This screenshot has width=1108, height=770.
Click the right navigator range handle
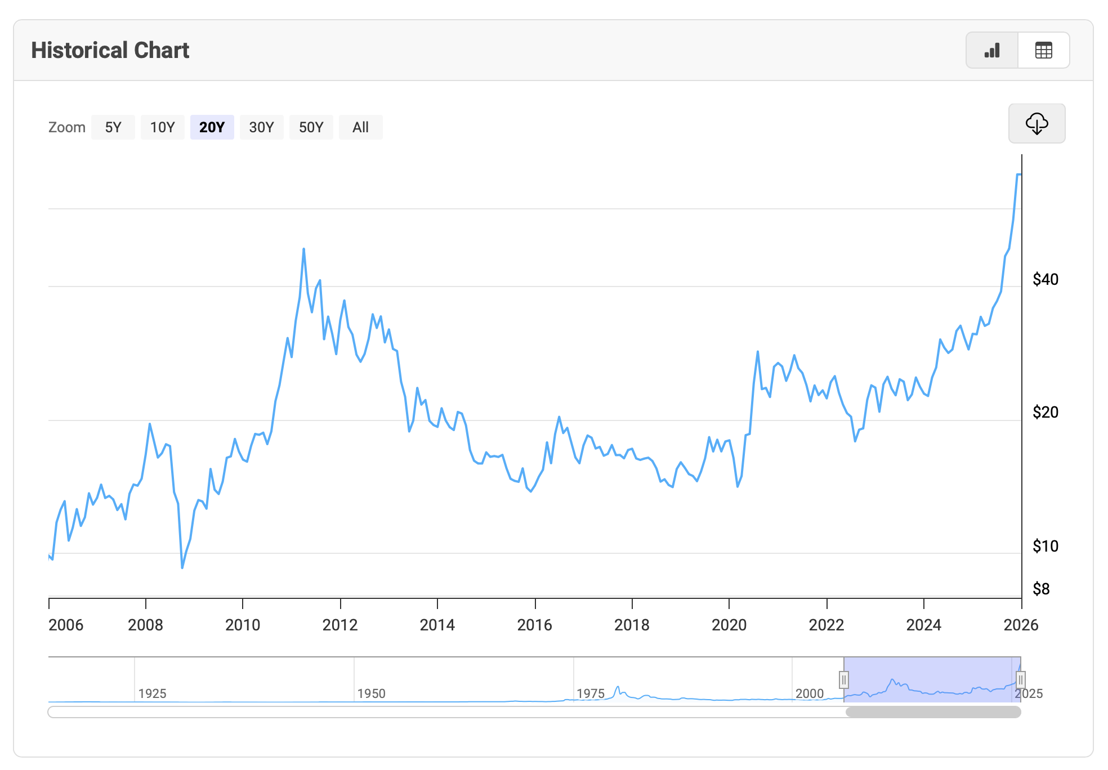click(1020, 680)
